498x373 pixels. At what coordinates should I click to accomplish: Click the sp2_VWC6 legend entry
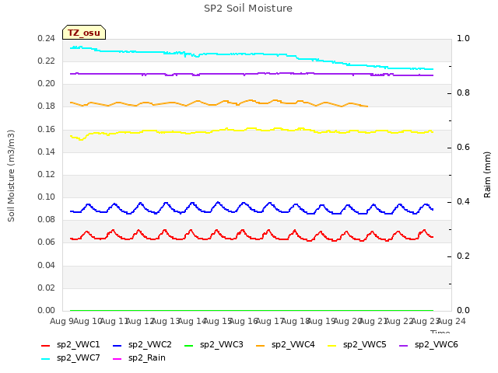[x=429, y=345]
